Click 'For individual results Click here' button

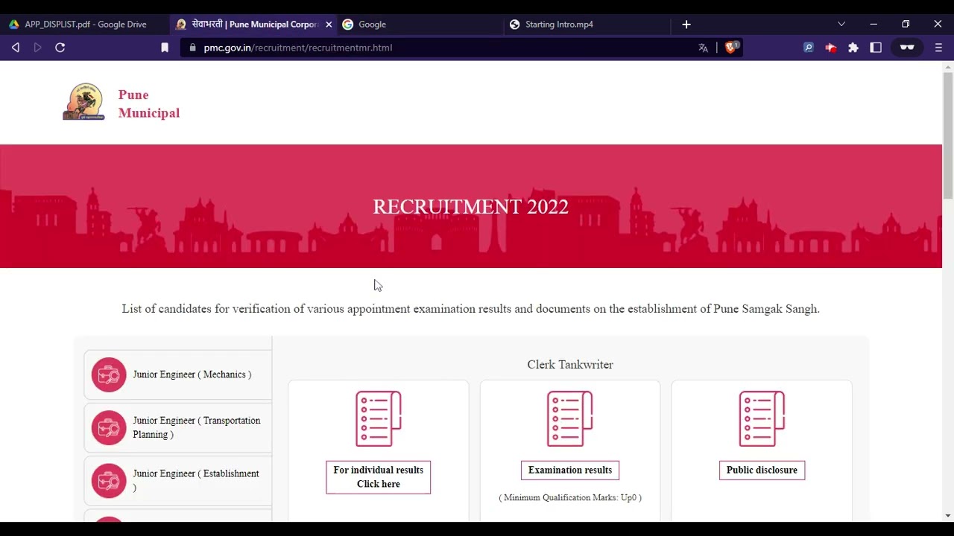(379, 477)
